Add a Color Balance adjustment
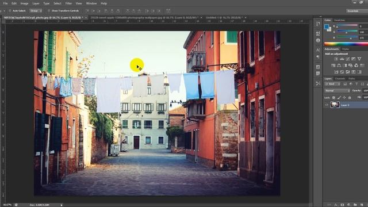The height and width of the screenshot is (207, 368). (339, 66)
